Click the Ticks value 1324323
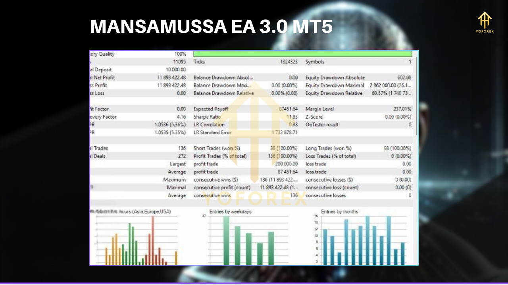 tap(289, 62)
